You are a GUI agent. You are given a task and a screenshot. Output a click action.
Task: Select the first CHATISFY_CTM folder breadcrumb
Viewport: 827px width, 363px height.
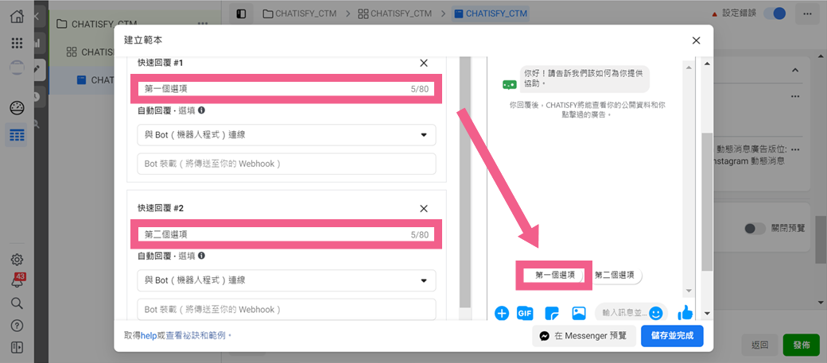pyautogui.click(x=307, y=14)
